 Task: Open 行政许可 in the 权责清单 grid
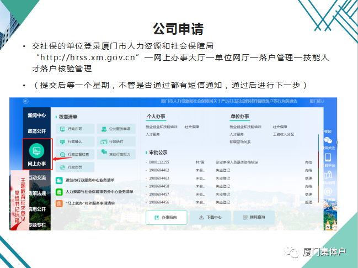74,129
